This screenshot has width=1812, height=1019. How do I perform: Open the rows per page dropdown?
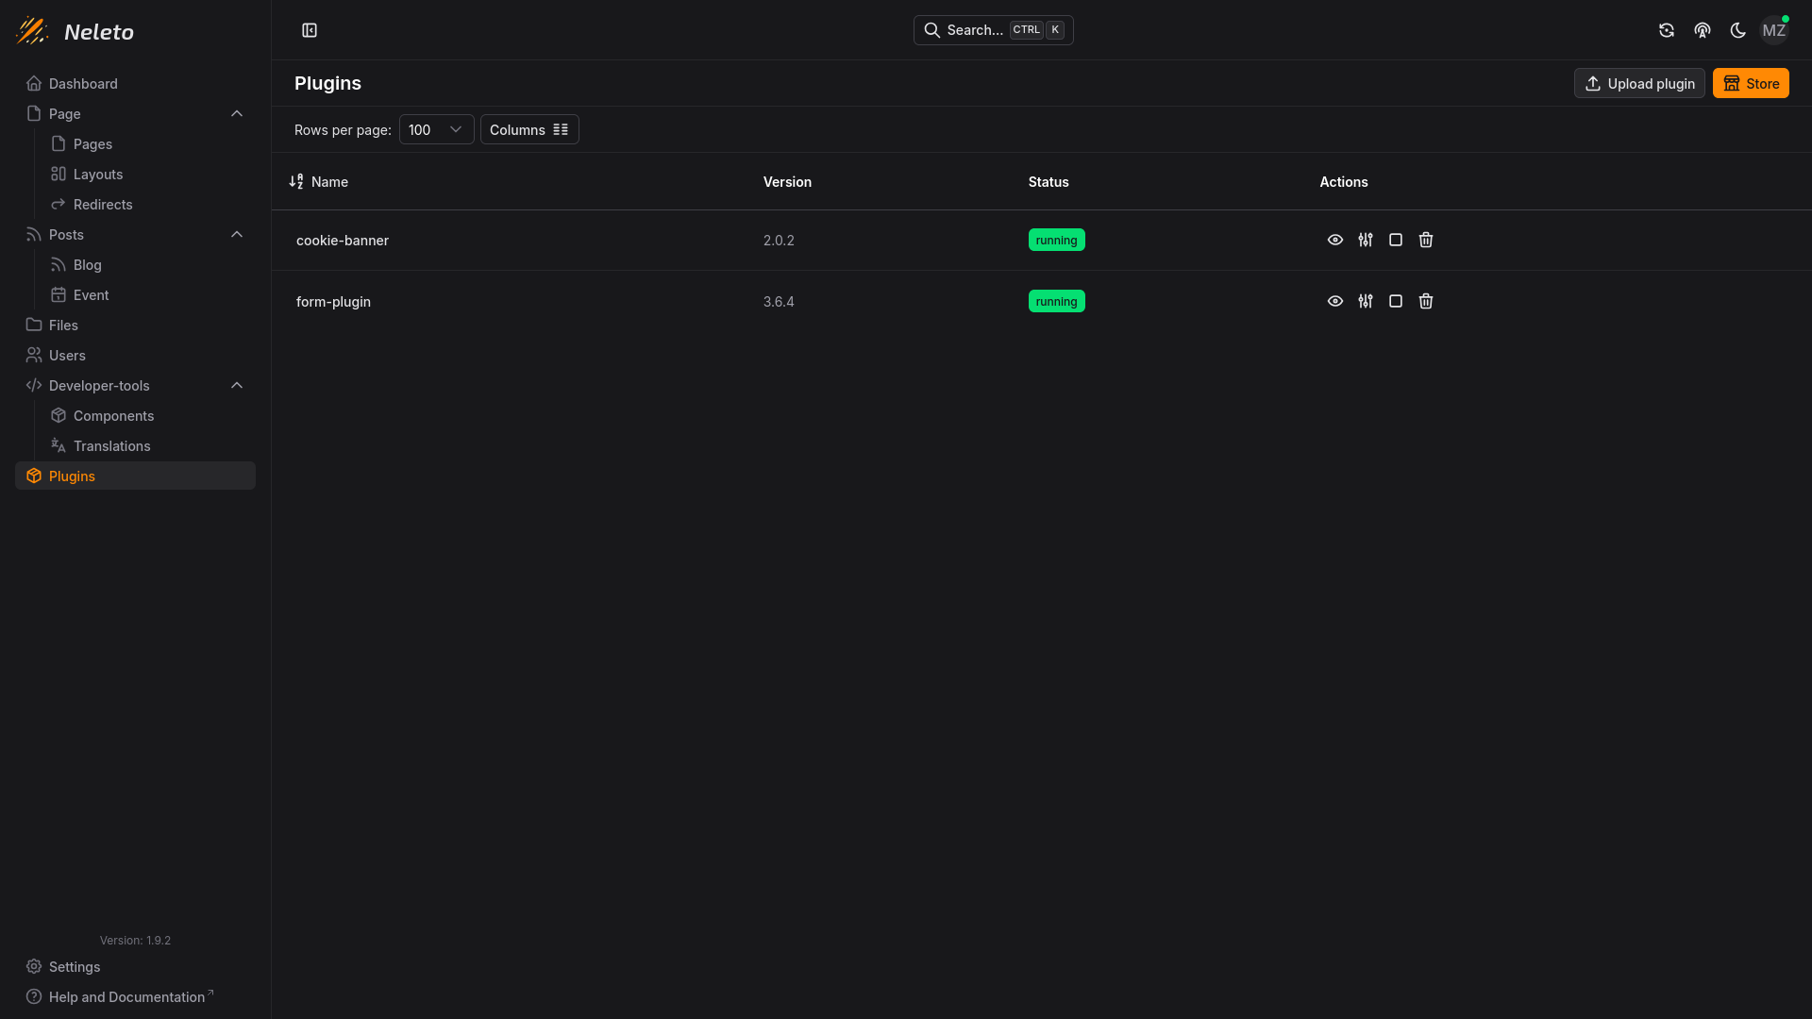[x=436, y=129]
